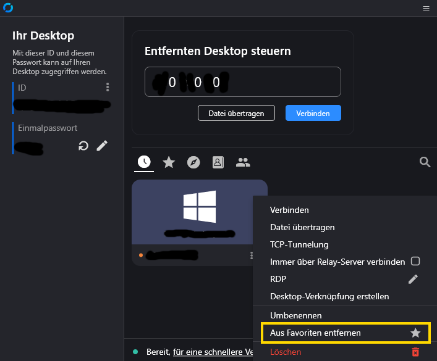The height and width of the screenshot is (361, 437).
Task: Choose Datei übertragen in context menu
Action: tap(302, 228)
